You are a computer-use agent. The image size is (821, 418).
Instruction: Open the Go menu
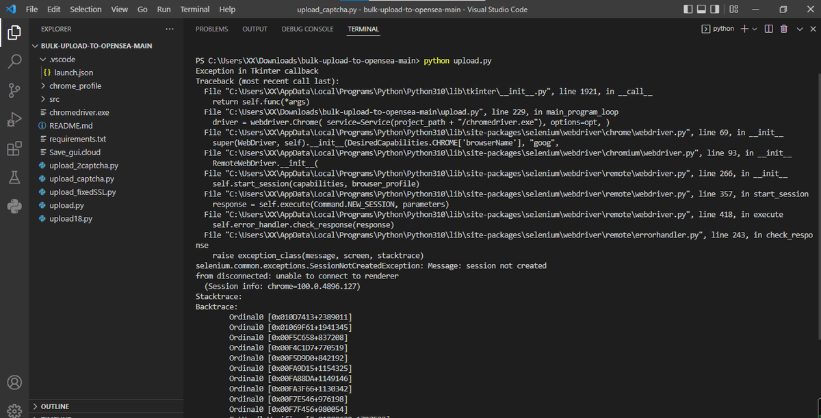[142, 9]
